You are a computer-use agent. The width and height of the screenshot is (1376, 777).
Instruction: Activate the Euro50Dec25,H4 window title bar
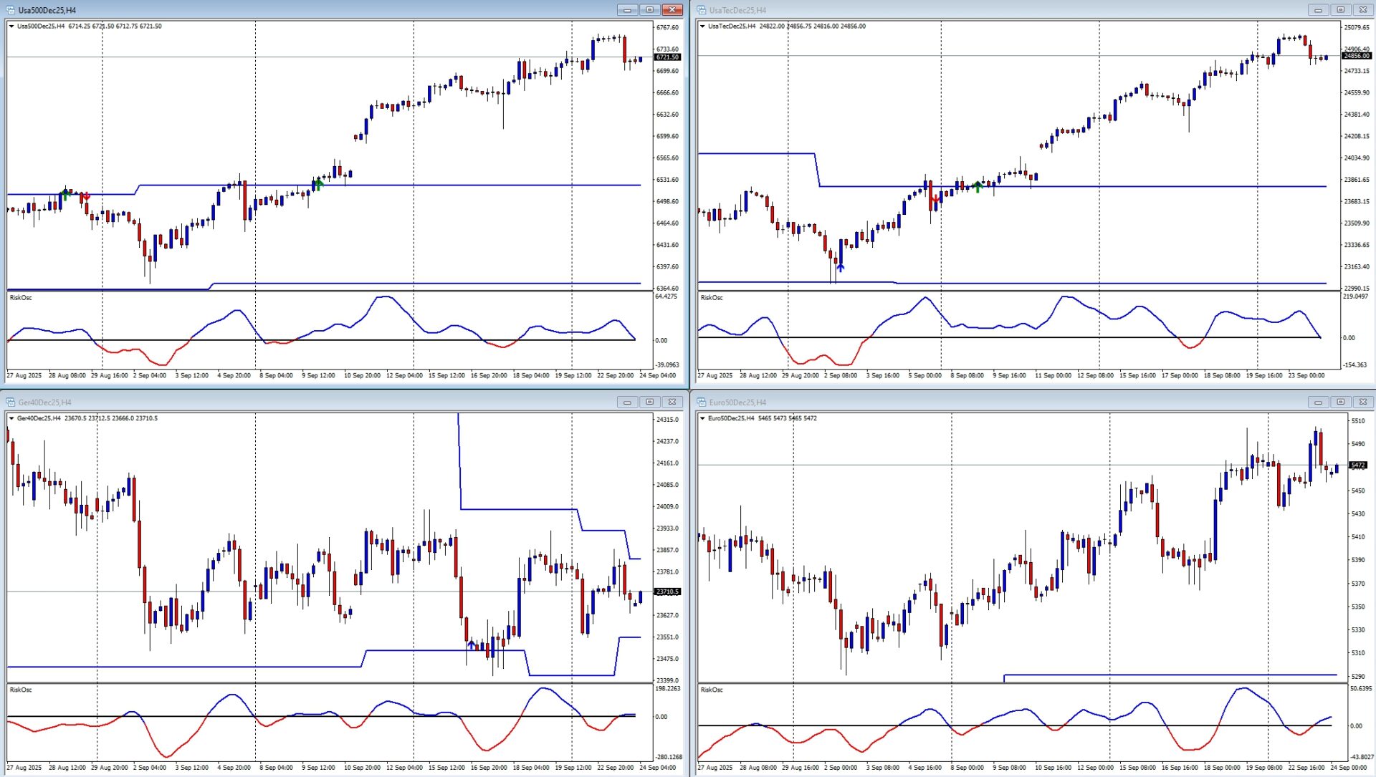(x=1003, y=402)
